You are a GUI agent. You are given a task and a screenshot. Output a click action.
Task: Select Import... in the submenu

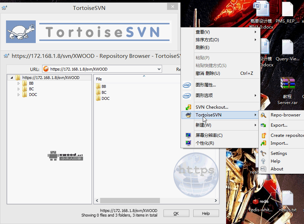click(x=282, y=143)
